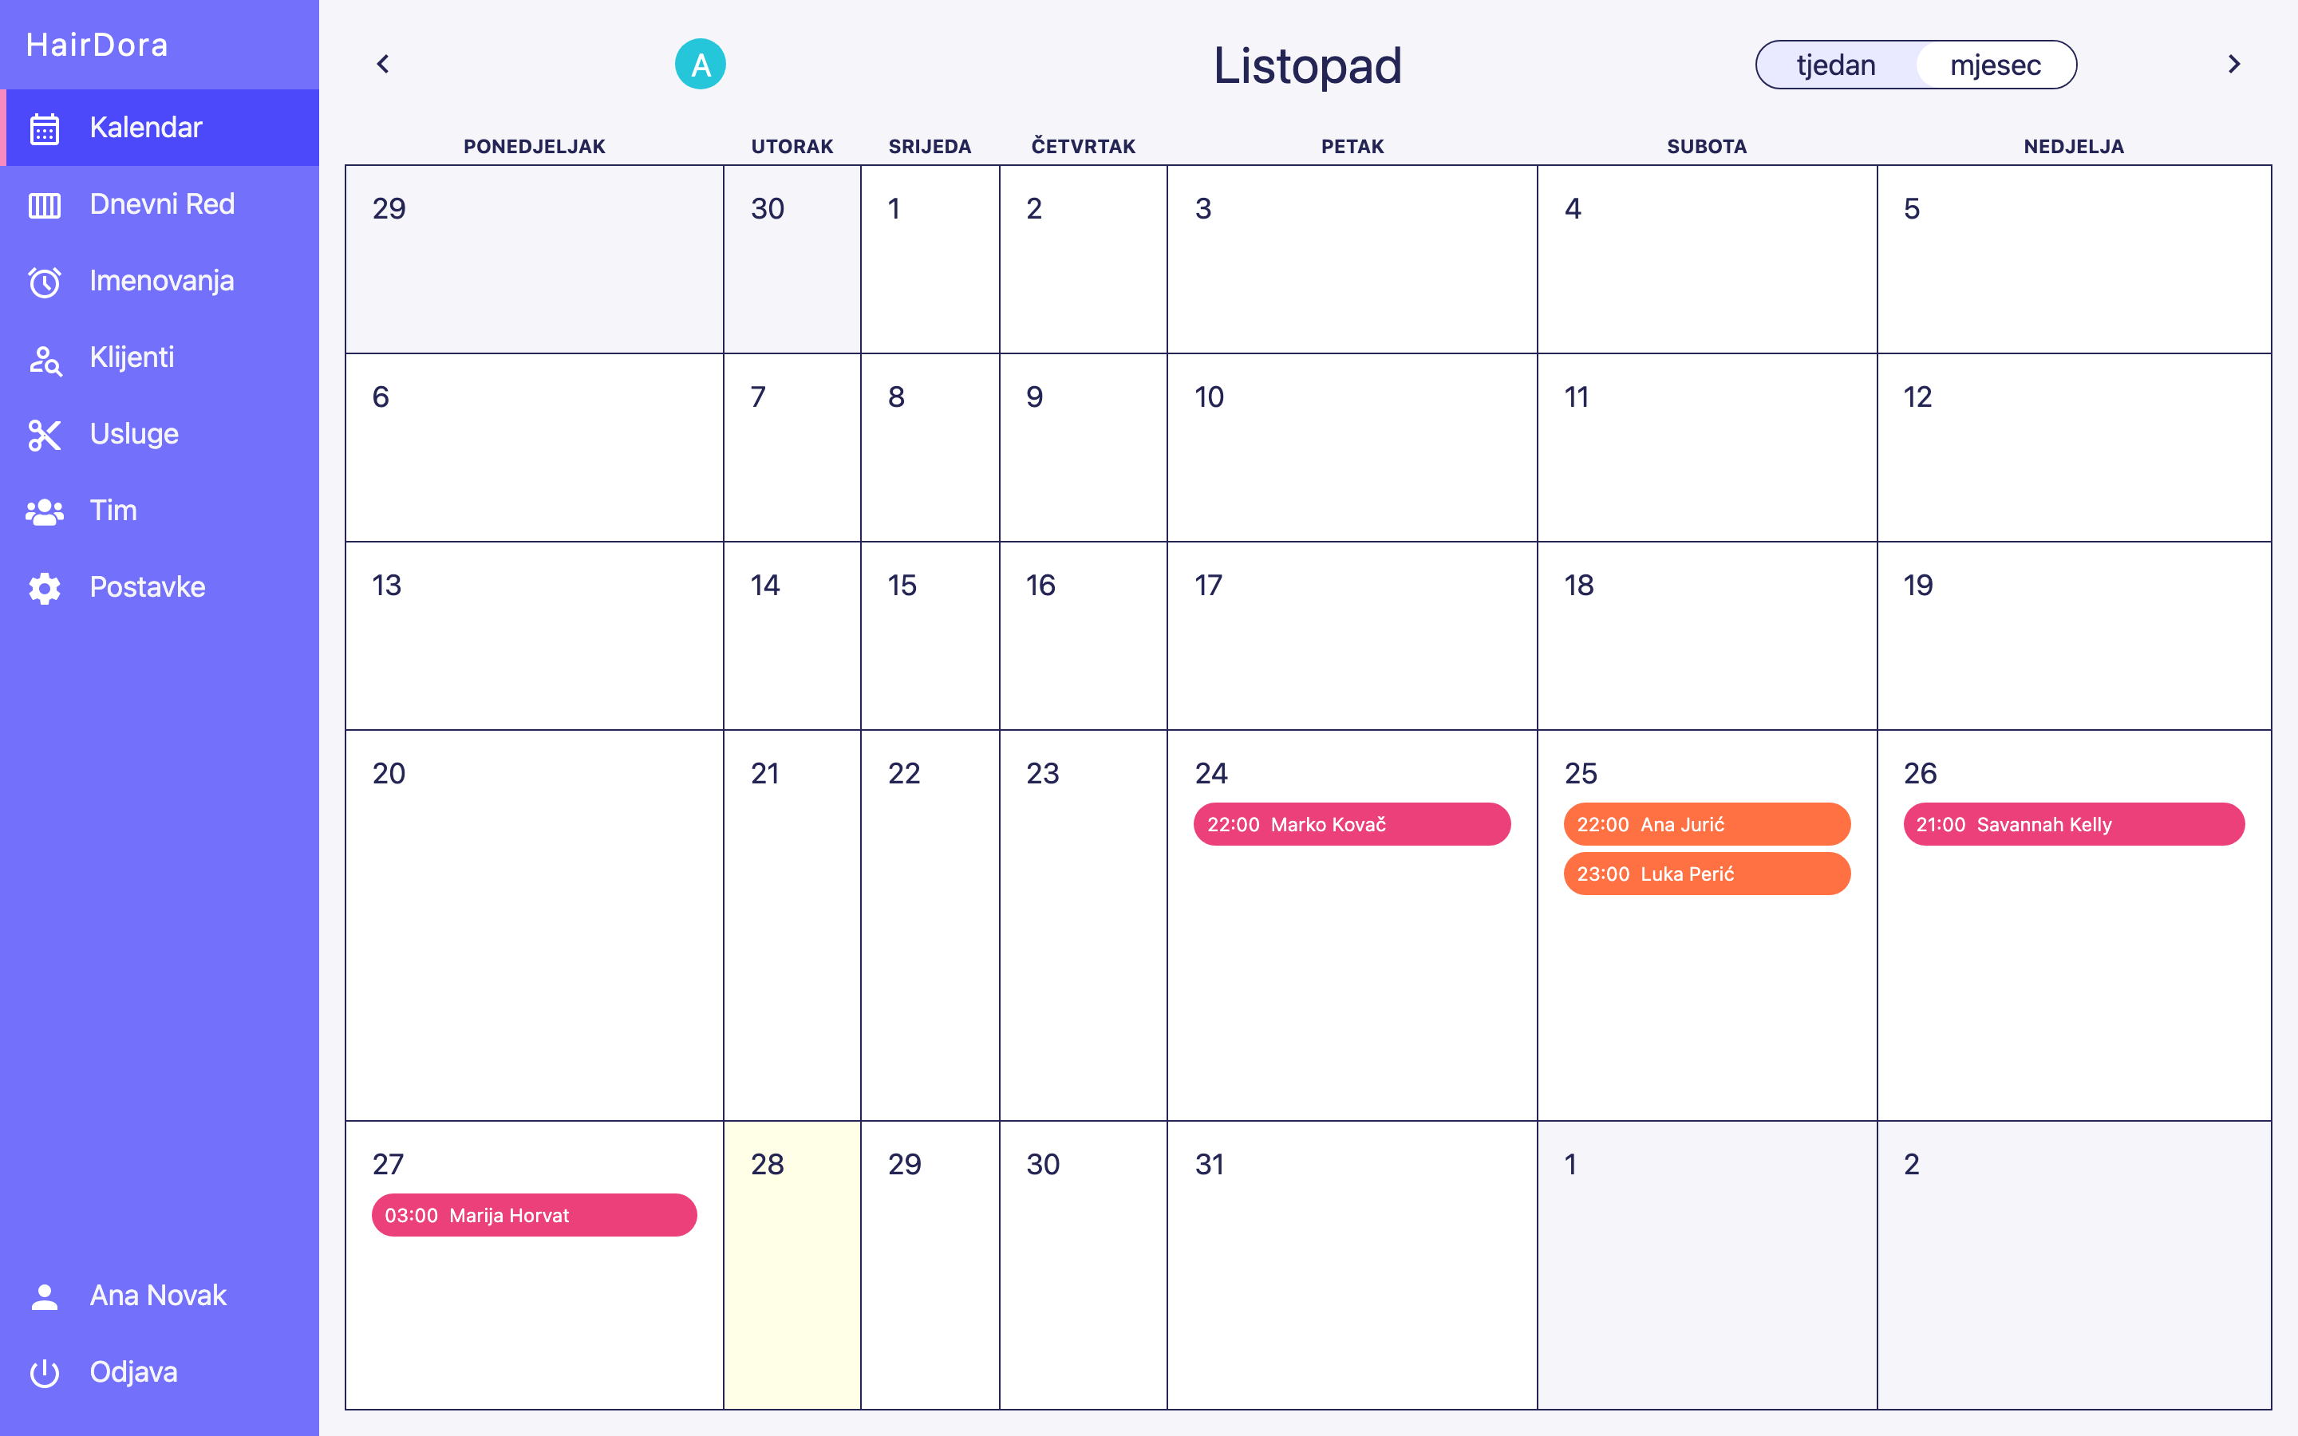Switch calendar to mjesec view
This screenshot has height=1436, width=2298.
(x=1995, y=65)
